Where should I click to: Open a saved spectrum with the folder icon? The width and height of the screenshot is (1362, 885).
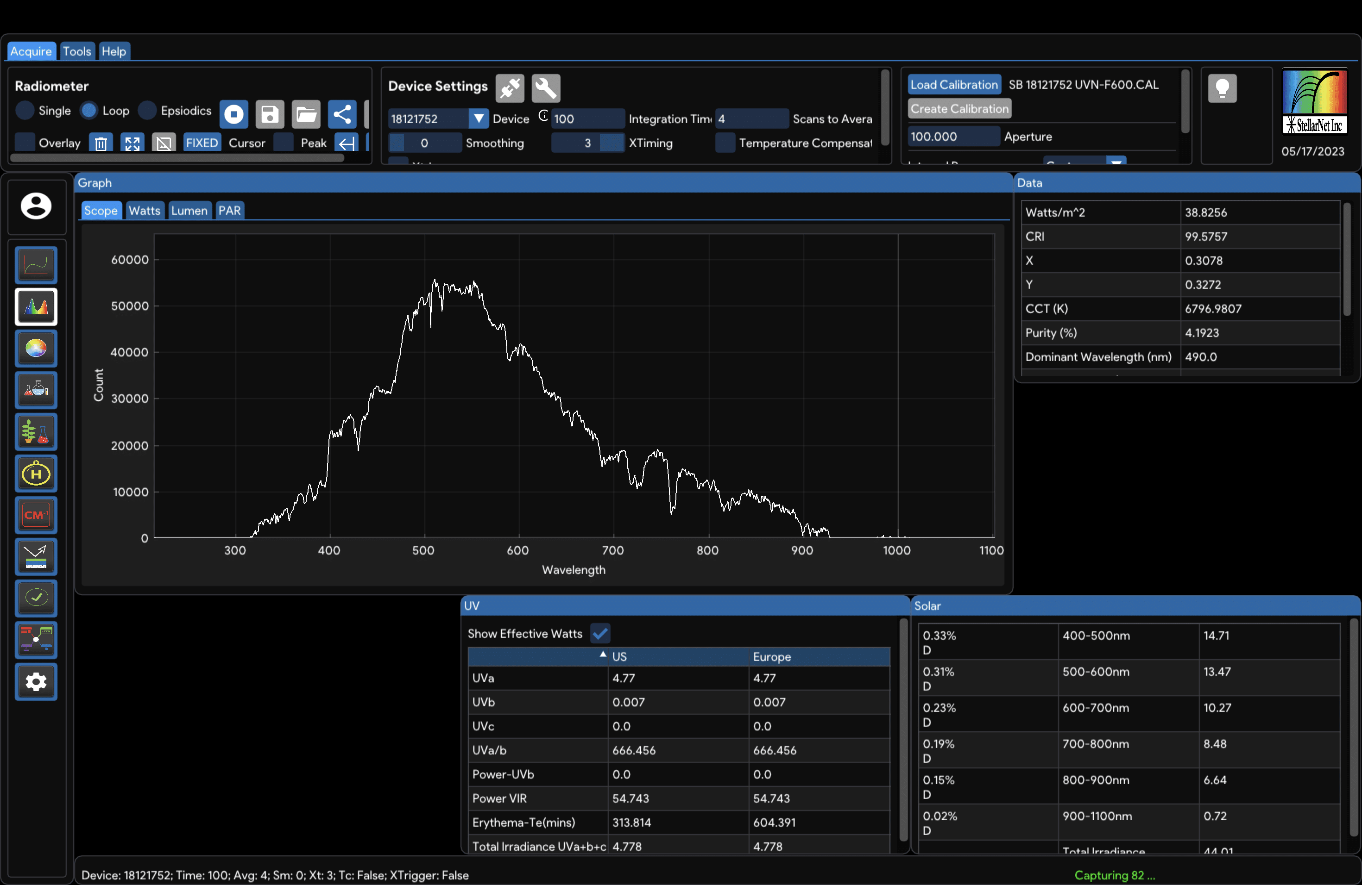click(x=306, y=114)
